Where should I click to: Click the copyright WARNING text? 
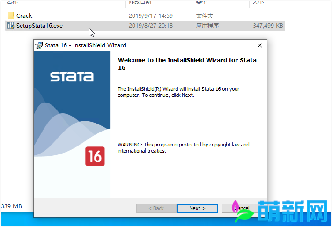pos(184,147)
